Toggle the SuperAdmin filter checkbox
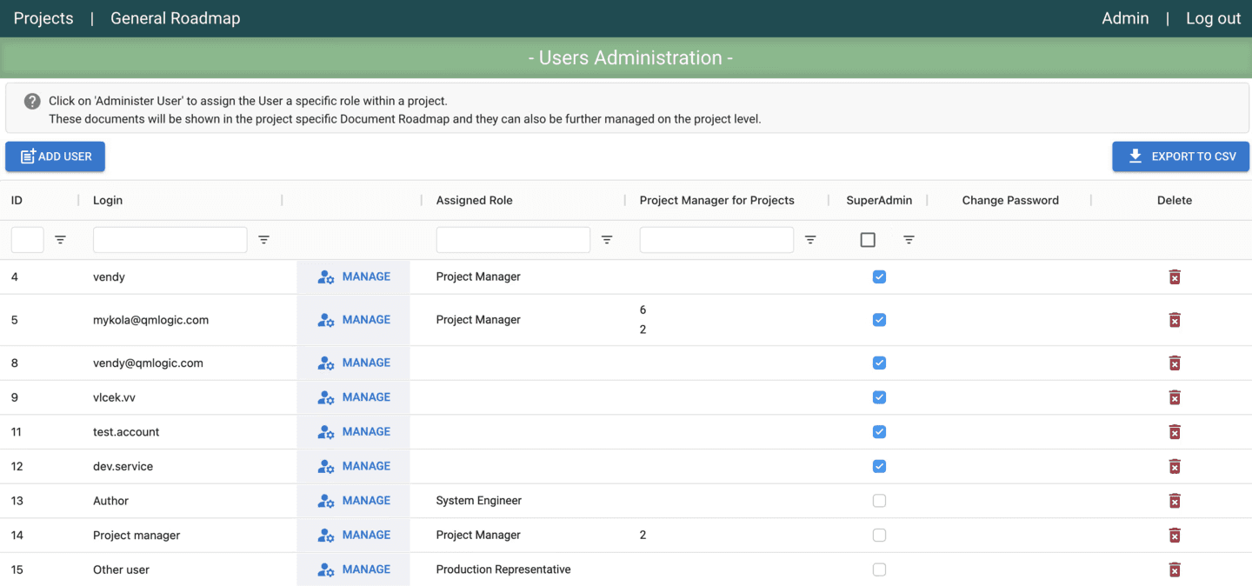Screen dimensions: 1252x586 click(x=868, y=239)
